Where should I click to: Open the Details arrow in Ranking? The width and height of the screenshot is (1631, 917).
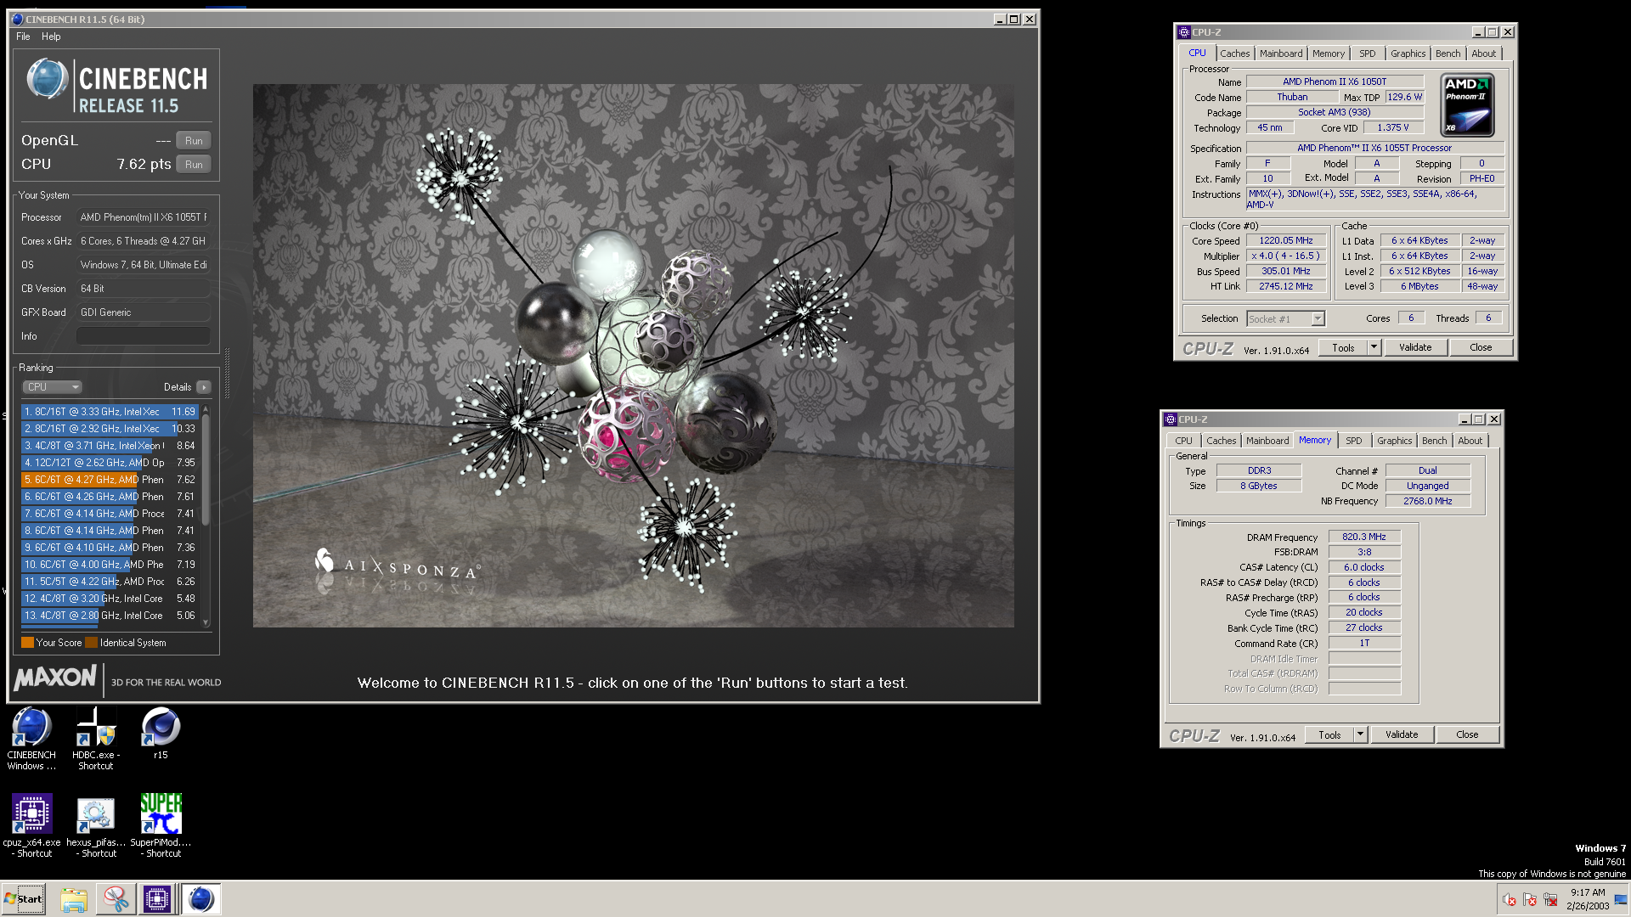(204, 387)
